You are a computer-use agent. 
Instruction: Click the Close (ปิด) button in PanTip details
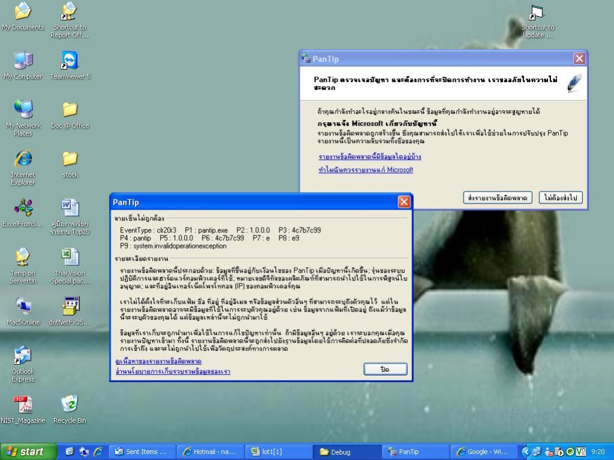coord(386,369)
